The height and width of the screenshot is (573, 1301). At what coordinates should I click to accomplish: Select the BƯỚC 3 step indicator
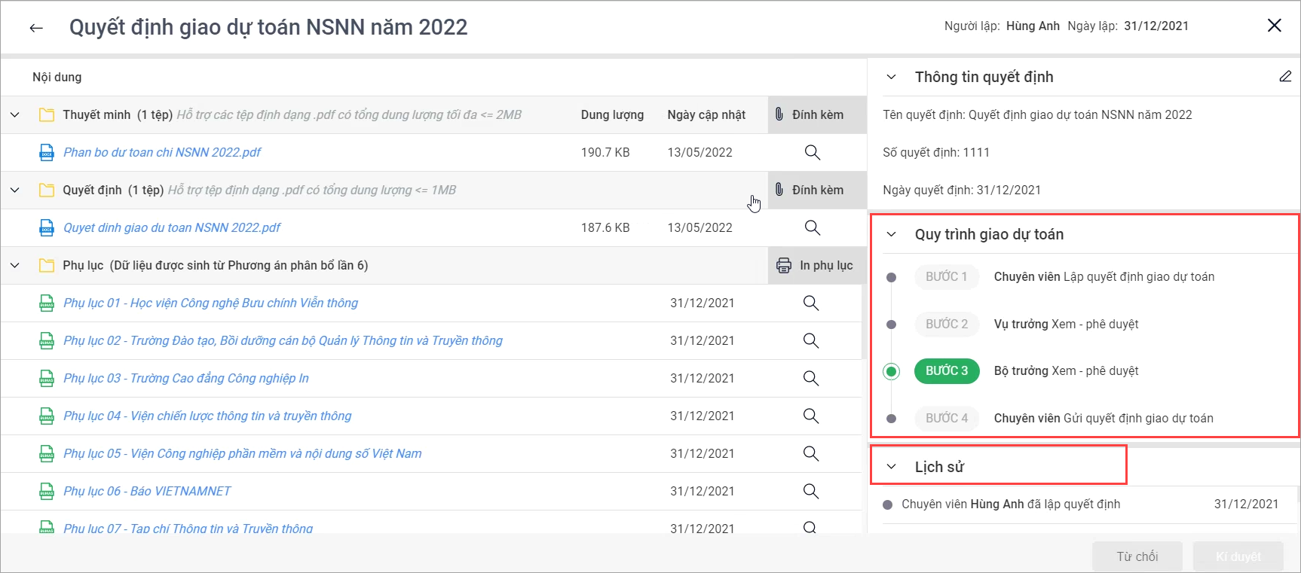coord(947,370)
